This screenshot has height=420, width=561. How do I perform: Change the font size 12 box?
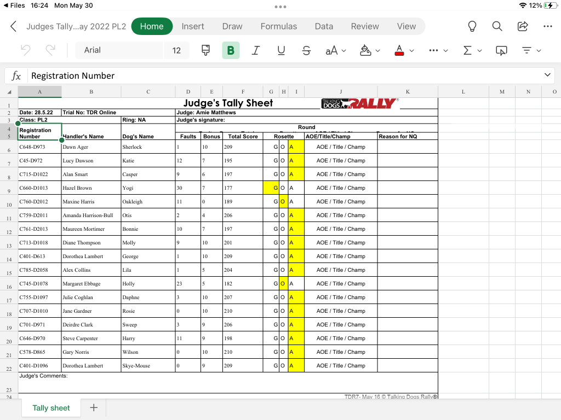(176, 50)
